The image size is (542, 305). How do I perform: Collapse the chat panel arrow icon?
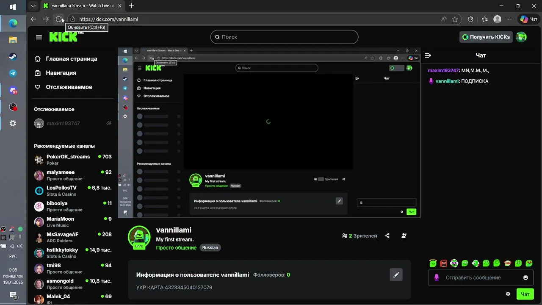pos(428,55)
